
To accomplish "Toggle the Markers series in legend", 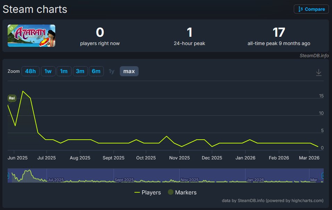I will [x=182, y=192].
